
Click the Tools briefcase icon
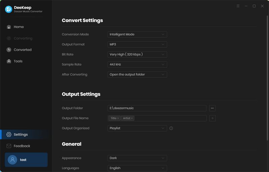(9, 61)
